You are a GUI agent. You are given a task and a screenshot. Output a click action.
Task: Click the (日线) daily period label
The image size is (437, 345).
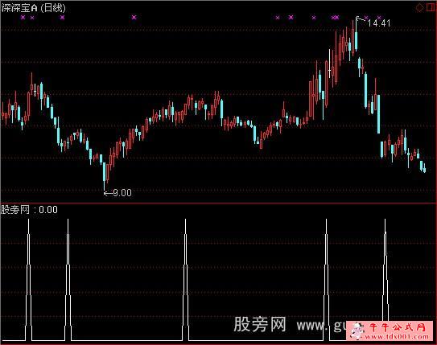[x=53, y=8]
